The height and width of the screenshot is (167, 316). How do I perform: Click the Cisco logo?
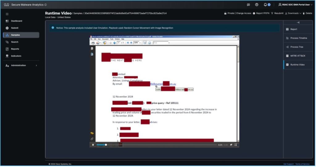tap(6, 5)
